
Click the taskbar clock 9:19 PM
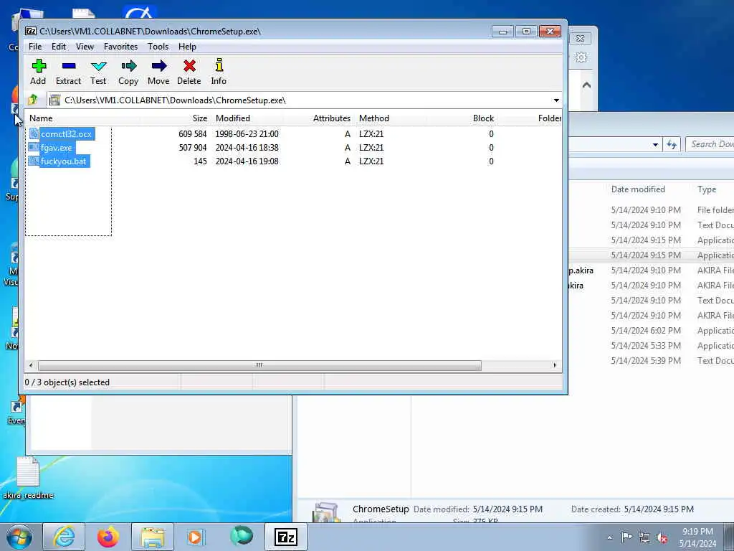pyautogui.click(x=697, y=532)
